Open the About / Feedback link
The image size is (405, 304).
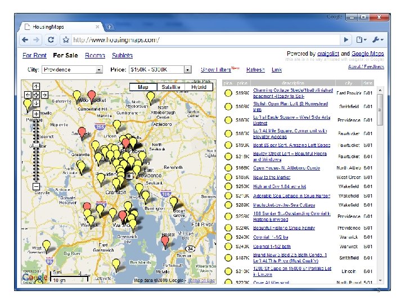point(366,66)
